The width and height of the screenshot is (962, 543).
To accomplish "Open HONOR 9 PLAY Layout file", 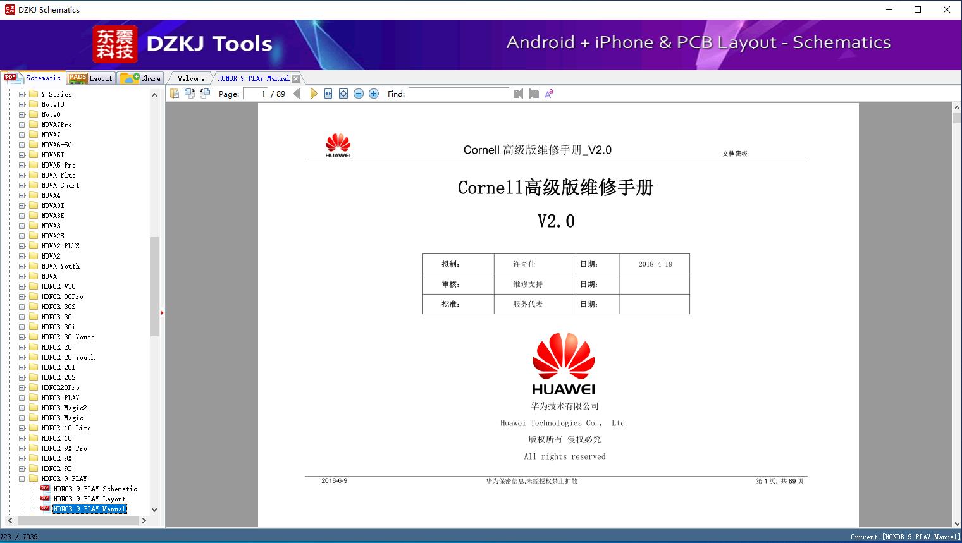I will click(x=89, y=499).
